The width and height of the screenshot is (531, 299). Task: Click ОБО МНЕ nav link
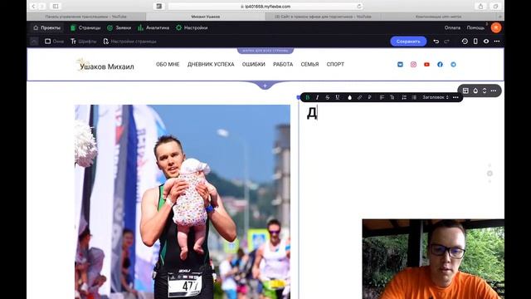pyautogui.click(x=168, y=65)
